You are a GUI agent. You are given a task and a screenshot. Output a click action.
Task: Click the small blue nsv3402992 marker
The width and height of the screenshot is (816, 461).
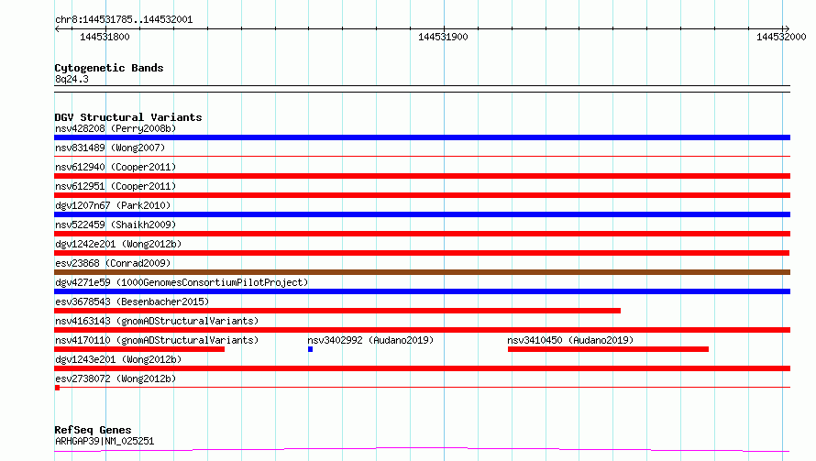[310, 349]
